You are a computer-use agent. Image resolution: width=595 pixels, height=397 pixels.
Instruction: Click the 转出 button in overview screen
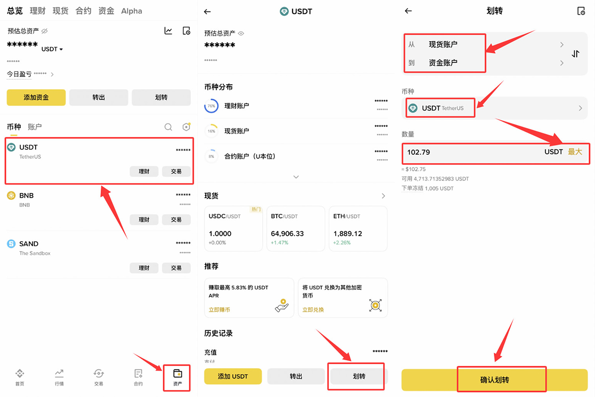[x=99, y=98]
